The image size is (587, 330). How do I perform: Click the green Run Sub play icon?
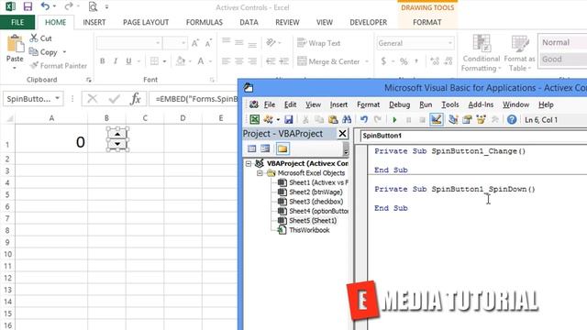click(x=394, y=120)
